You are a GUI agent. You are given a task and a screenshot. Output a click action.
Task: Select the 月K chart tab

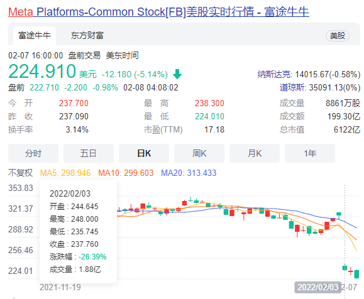pos(255,153)
